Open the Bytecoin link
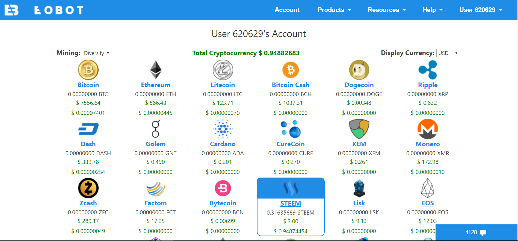Viewport: 518px width, 241px height. coord(223,203)
